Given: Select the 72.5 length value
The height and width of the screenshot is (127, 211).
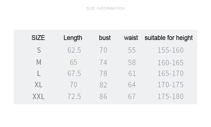Looking at the screenshot, I should 74,96.
